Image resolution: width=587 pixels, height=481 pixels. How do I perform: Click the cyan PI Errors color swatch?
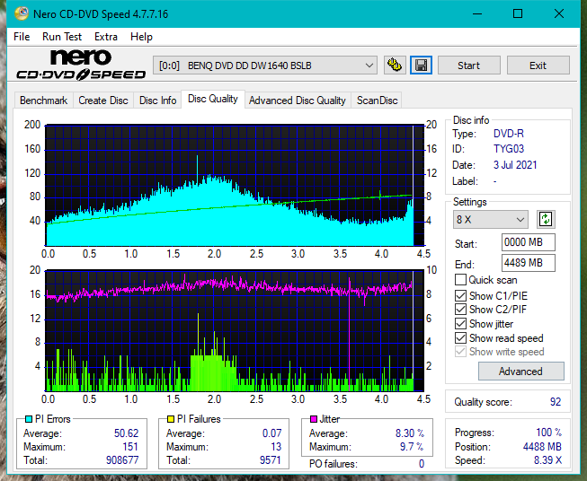point(29,419)
